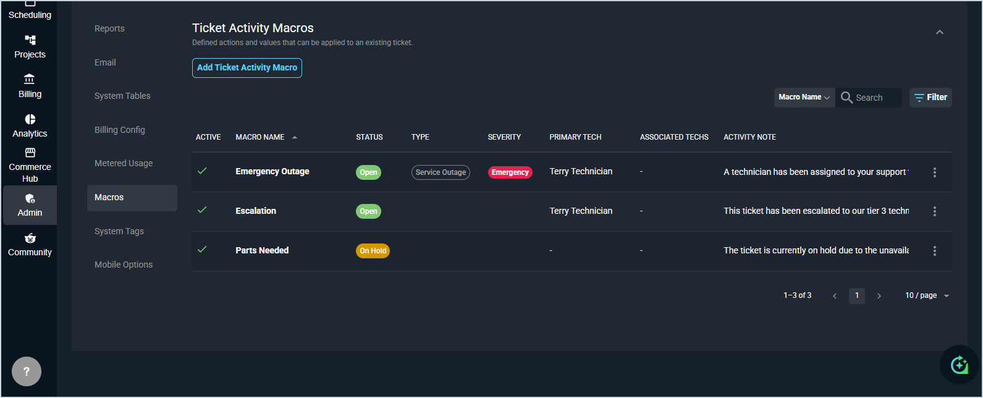This screenshot has width=983, height=398.
Task: Click Add Ticket Activity Macro button
Action: 247,67
